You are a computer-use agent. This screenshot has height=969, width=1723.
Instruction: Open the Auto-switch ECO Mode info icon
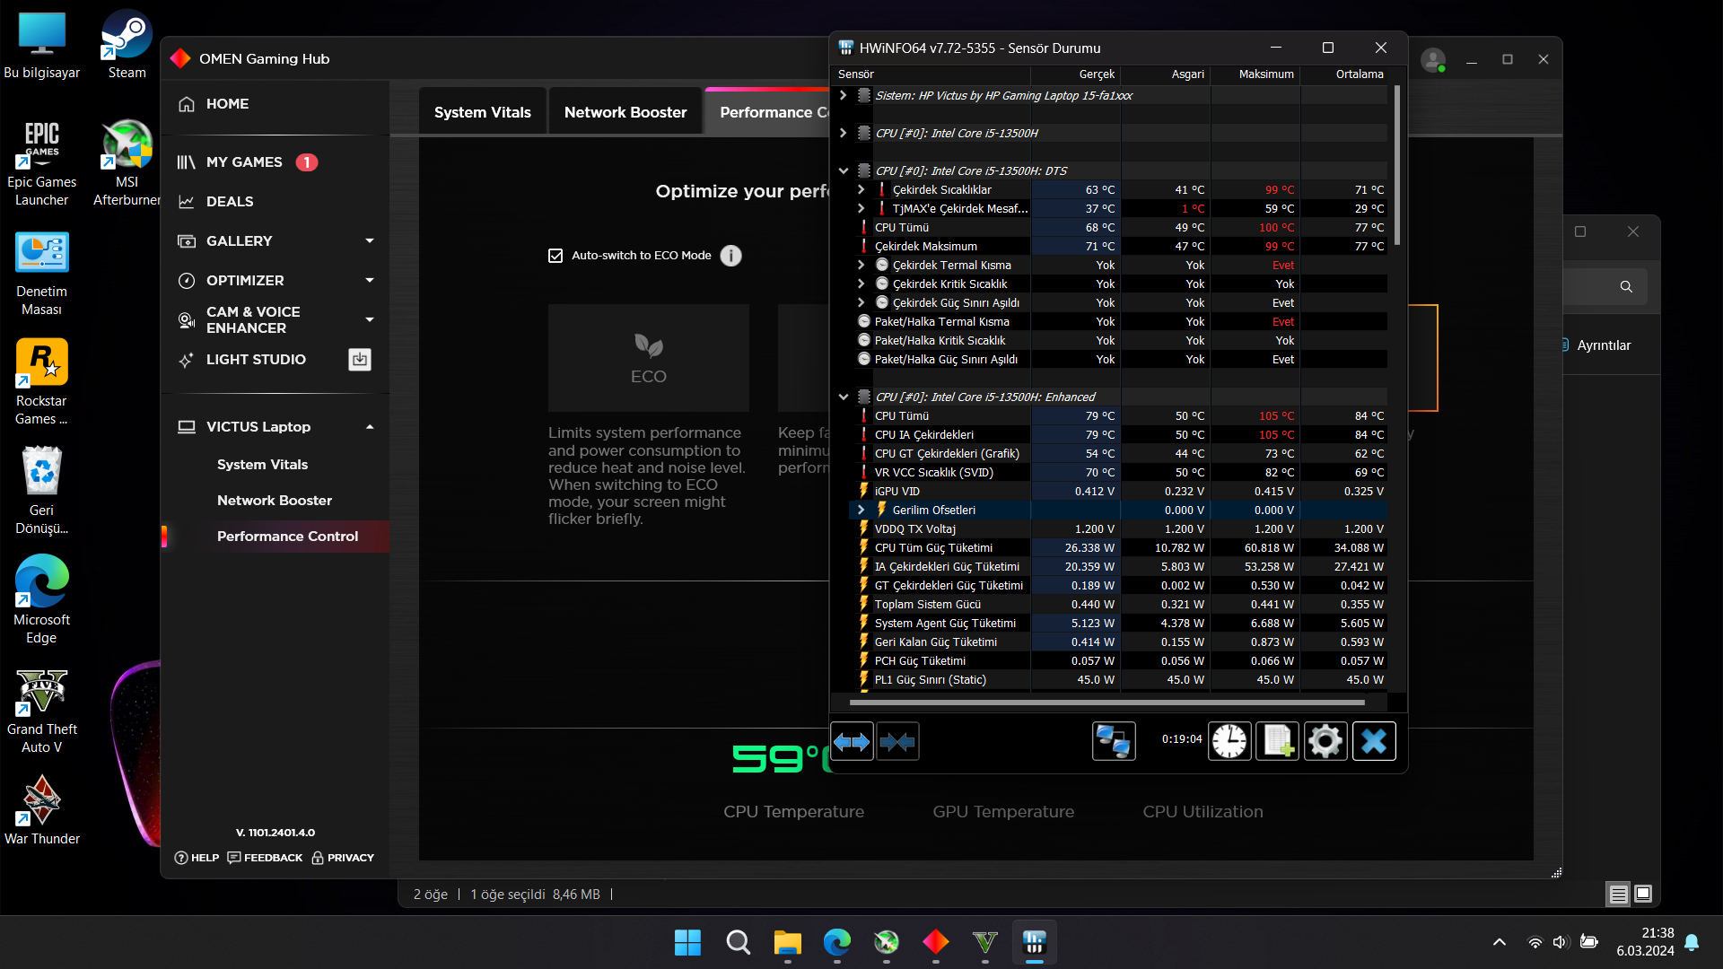pos(731,256)
